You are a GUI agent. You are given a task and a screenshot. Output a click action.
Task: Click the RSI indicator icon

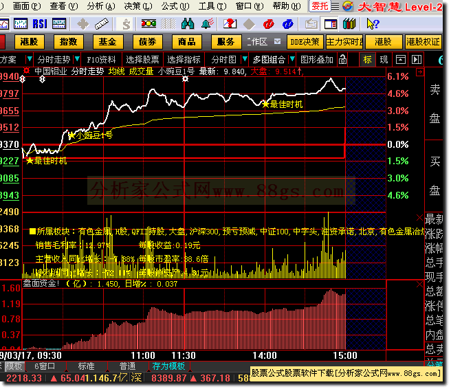pyautogui.click(x=40, y=24)
